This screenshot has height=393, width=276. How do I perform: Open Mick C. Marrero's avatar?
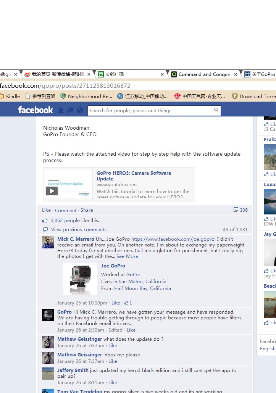[x=48, y=242]
